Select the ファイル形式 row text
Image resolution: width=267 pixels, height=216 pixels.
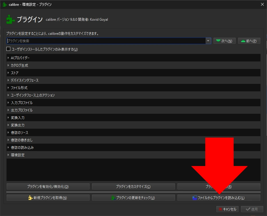tap(19, 88)
